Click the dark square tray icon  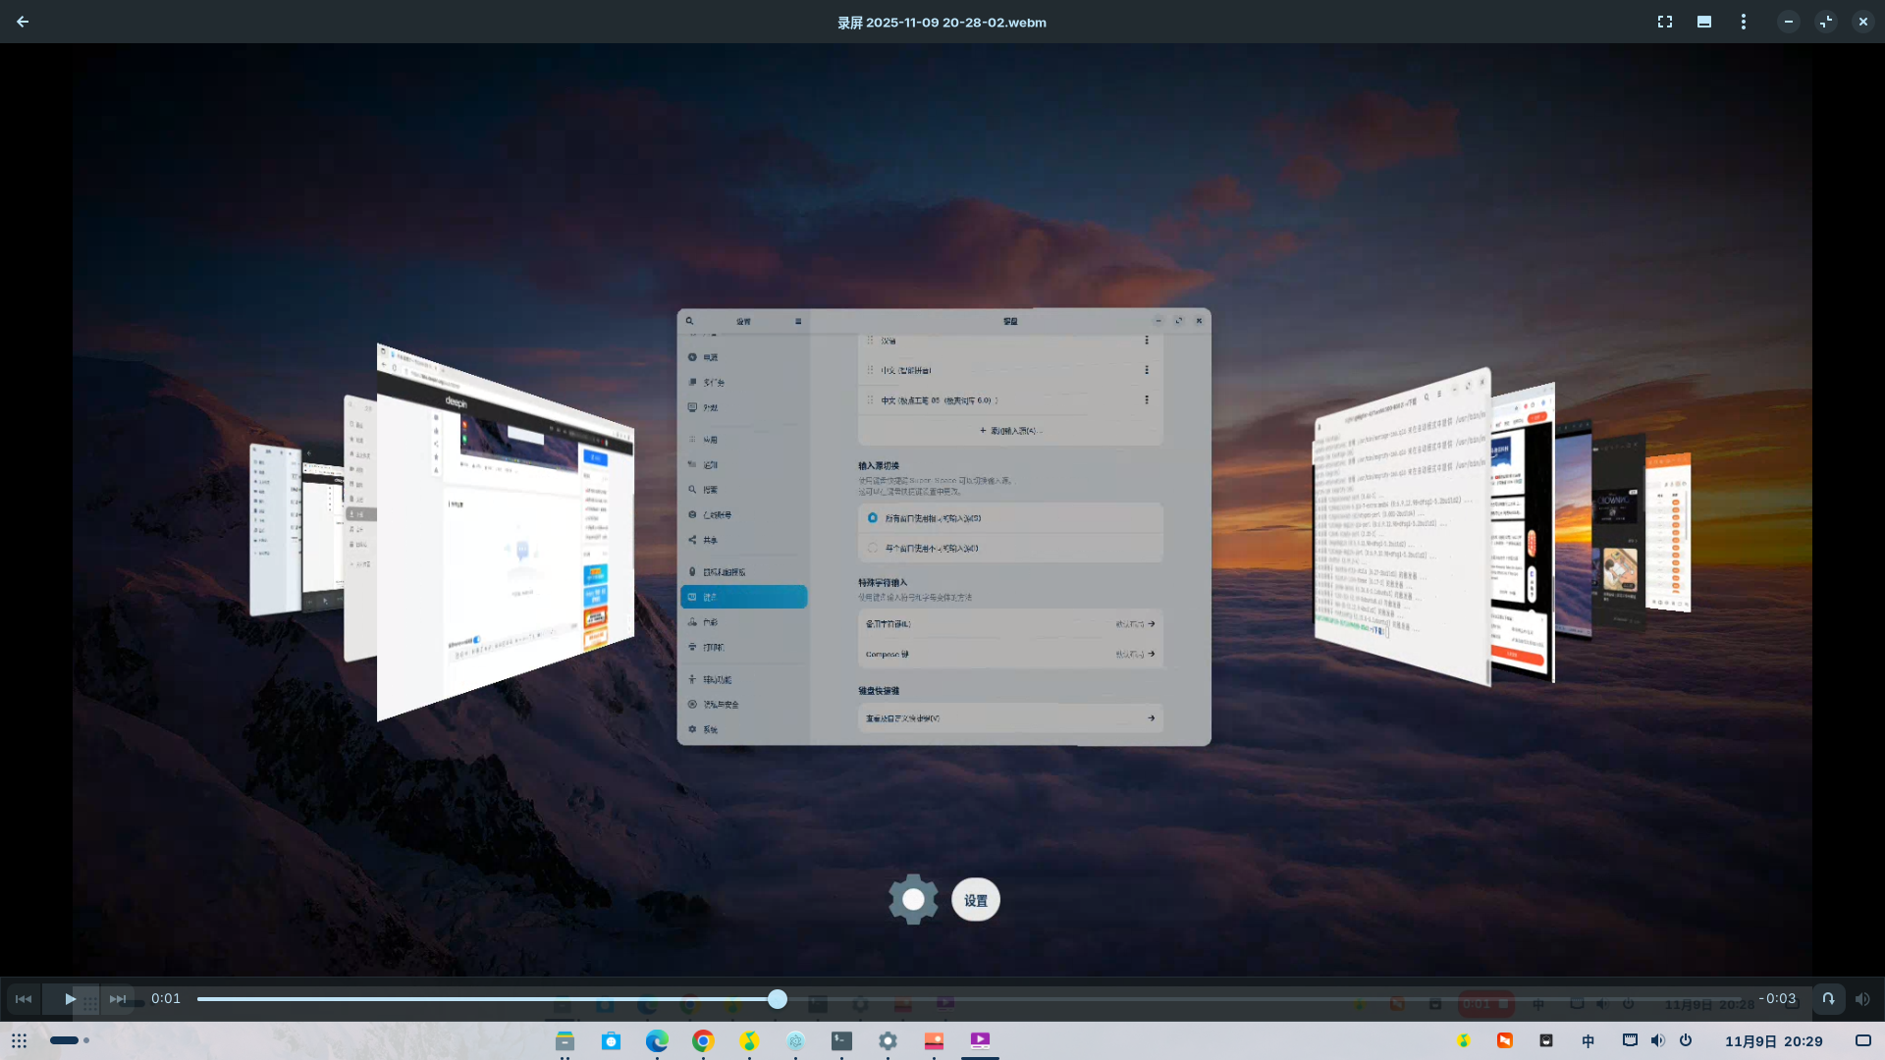pyautogui.click(x=1546, y=1040)
